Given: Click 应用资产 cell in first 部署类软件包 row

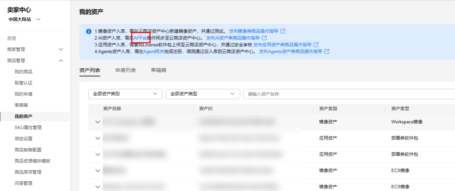Looking at the screenshot, I should tap(328, 138).
